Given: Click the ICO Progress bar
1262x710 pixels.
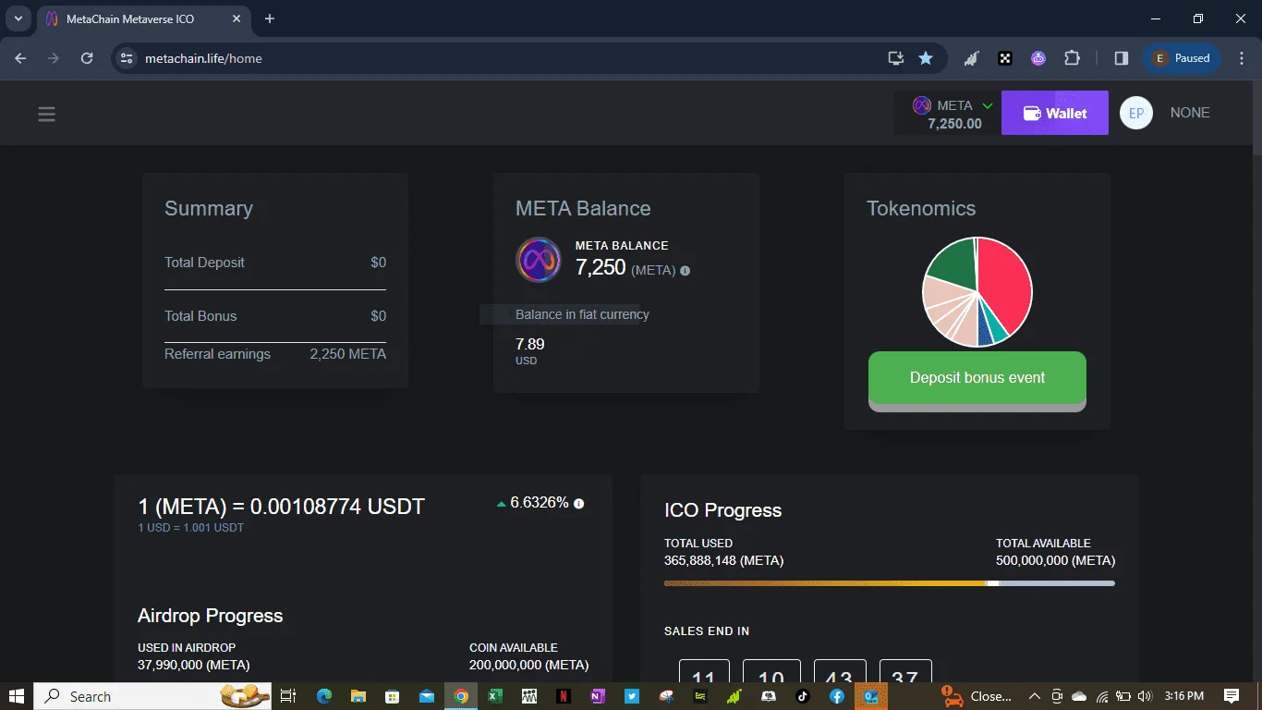Looking at the screenshot, I should [890, 583].
